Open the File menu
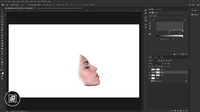 (x=6, y=1)
